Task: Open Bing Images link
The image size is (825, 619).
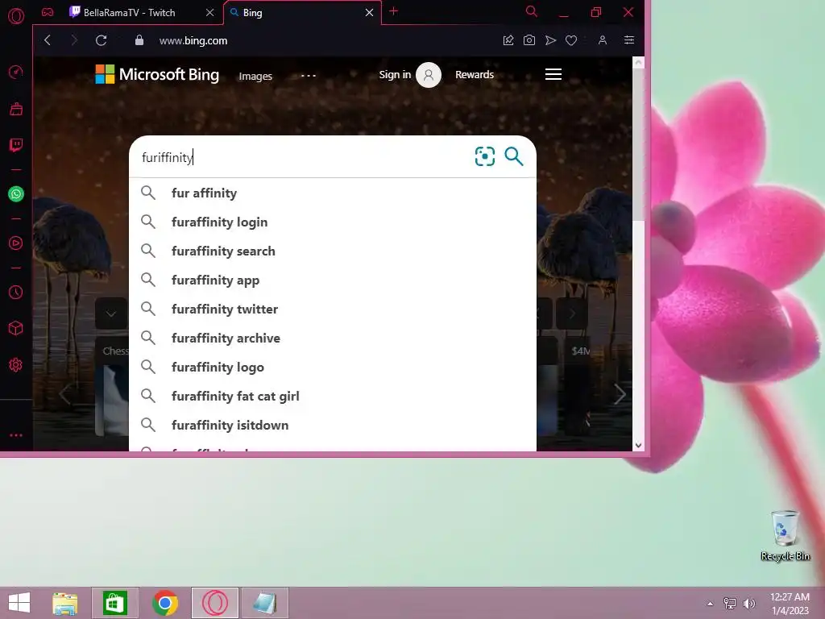Action: click(255, 77)
